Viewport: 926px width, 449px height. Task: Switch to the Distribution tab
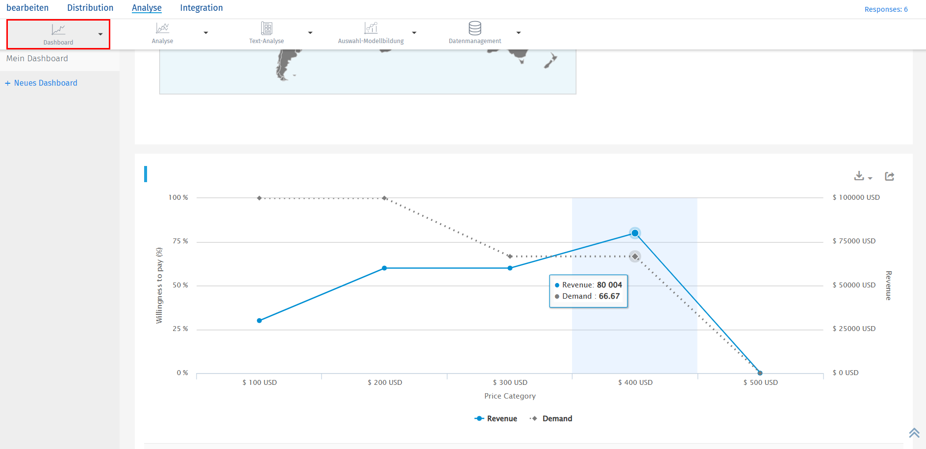point(90,8)
